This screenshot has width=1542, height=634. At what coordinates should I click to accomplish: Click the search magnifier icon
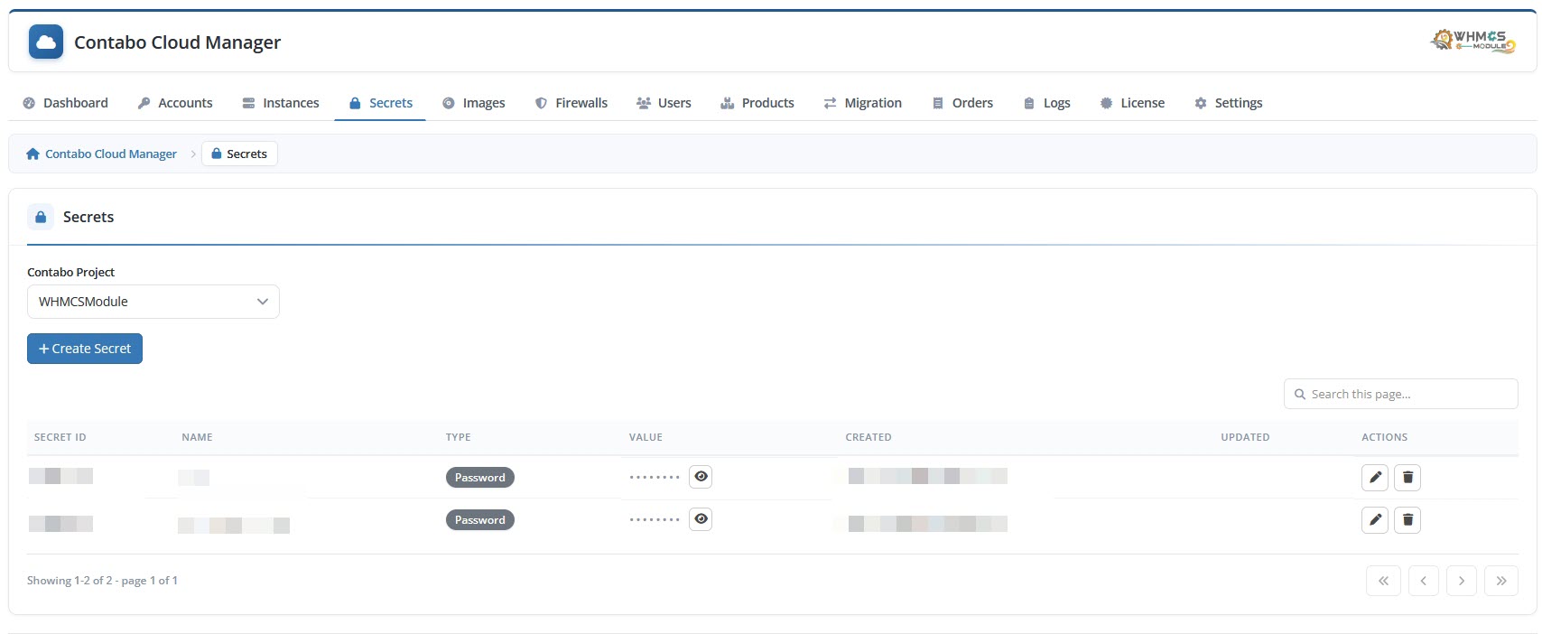point(1300,394)
